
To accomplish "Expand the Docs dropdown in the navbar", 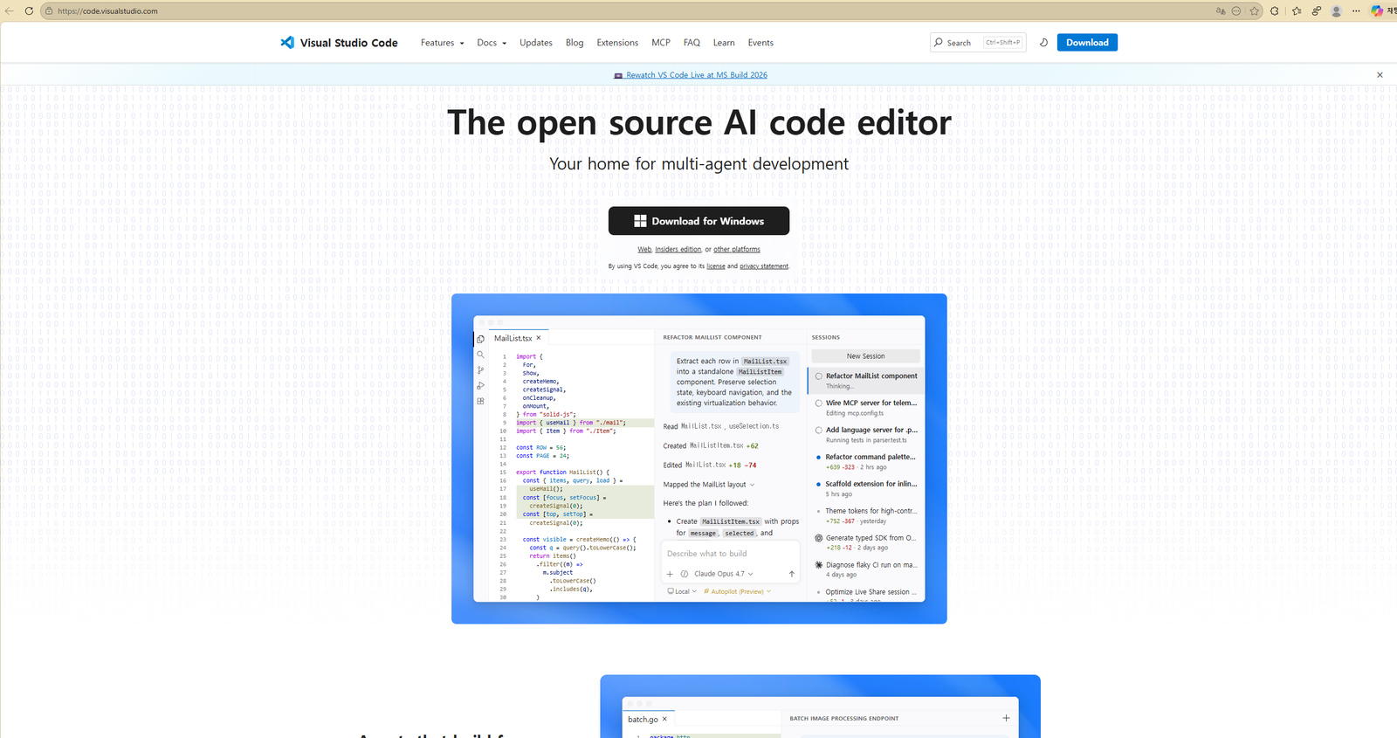I will point(492,43).
